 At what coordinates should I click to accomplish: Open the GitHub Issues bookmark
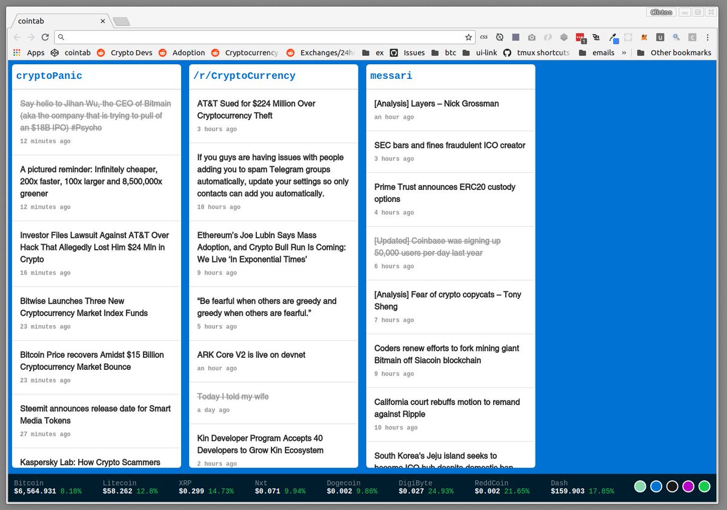(407, 53)
